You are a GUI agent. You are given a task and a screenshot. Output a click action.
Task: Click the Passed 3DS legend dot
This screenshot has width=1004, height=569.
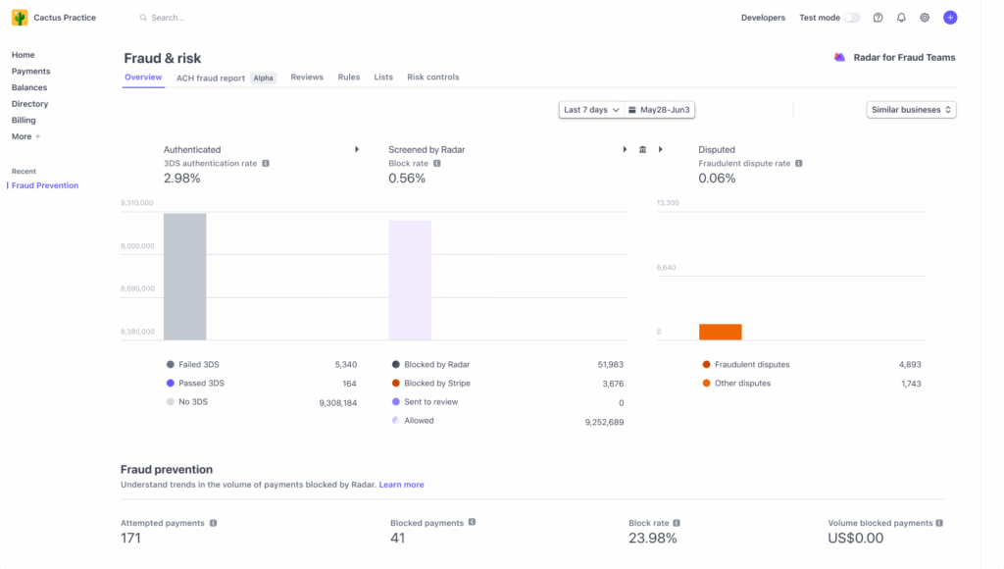click(171, 384)
